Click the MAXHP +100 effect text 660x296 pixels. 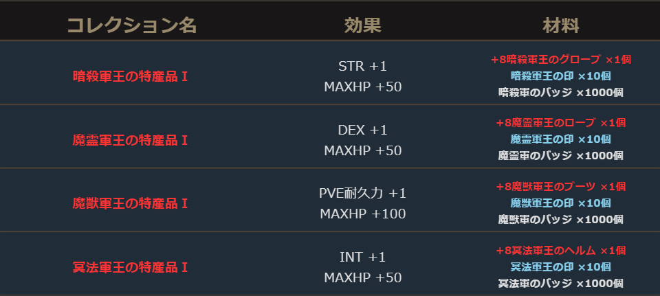[362, 214]
